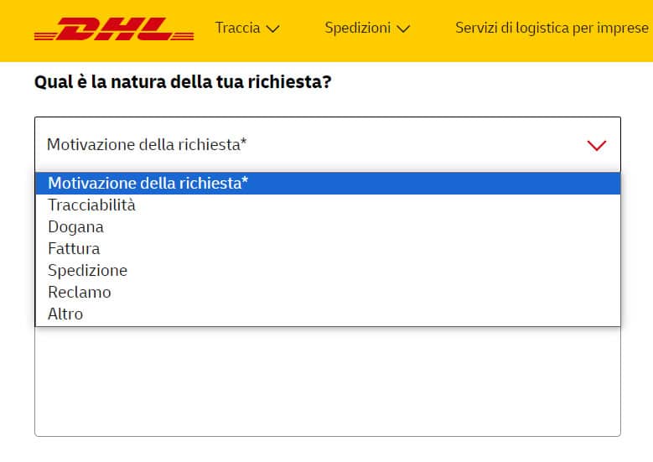This screenshot has width=653, height=462.
Task: Pick Altro as the request reason
Action: pos(65,314)
